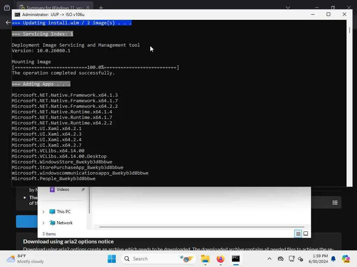
Task: Click the command prompt title bar icon
Action: [17, 15]
